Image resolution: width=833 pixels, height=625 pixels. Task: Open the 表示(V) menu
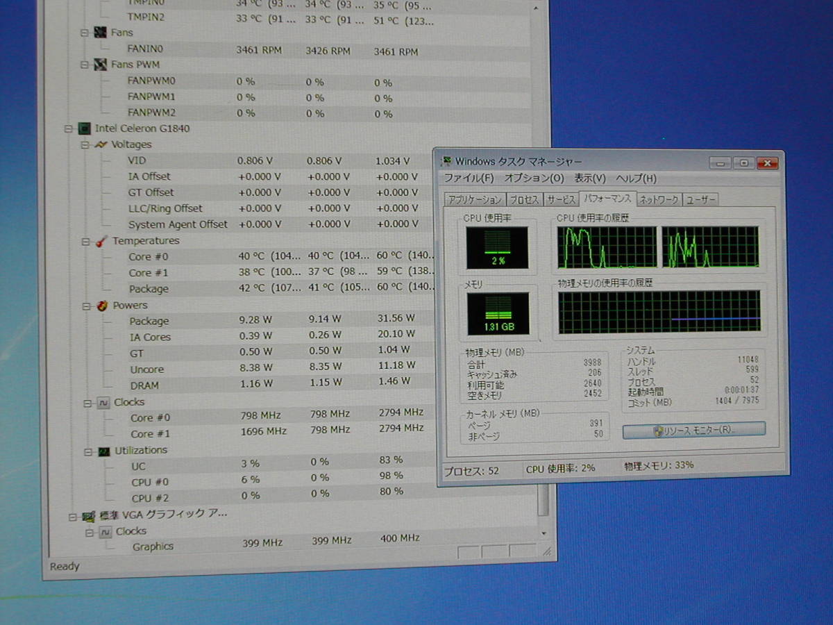[x=589, y=179]
